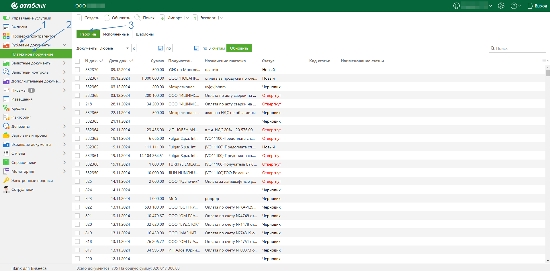
Task: Open search via Поиск magnifier icon
Action: tap(138, 18)
